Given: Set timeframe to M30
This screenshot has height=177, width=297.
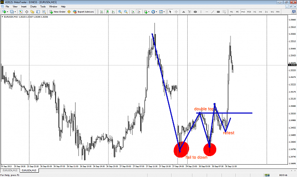Looking at the screenshot, I should 249,12.
